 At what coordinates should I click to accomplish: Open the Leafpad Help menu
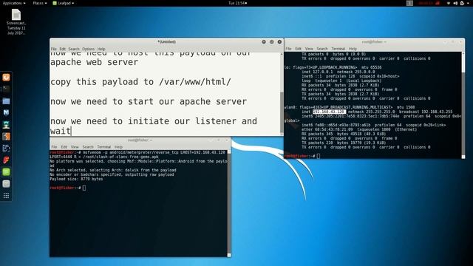click(101, 49)
